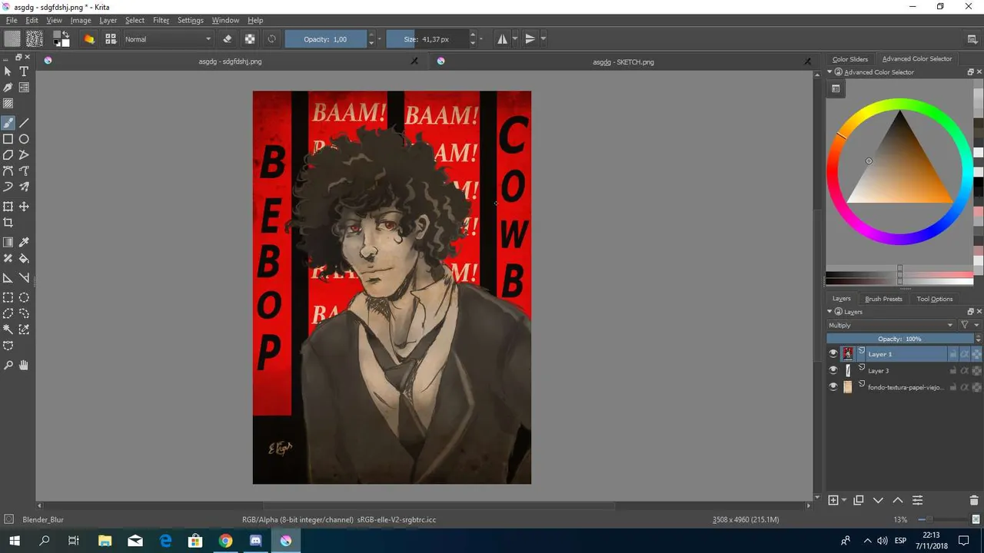
Task: Toggle visibility of Layer 3
Action: point(833,371)
